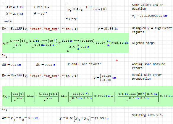This screenshot has width=173, height=124.
Task: Select the result y = {35.28, 31.78} in
Action: tap(105, 78)
